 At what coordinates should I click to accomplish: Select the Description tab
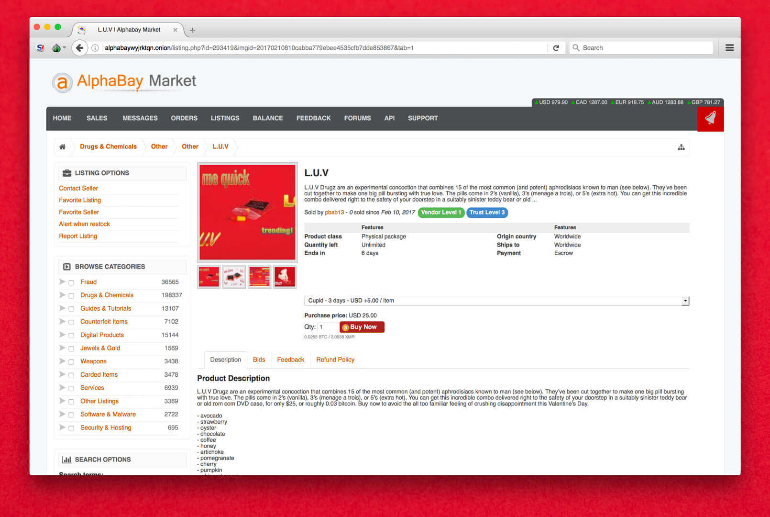point(226,360)
